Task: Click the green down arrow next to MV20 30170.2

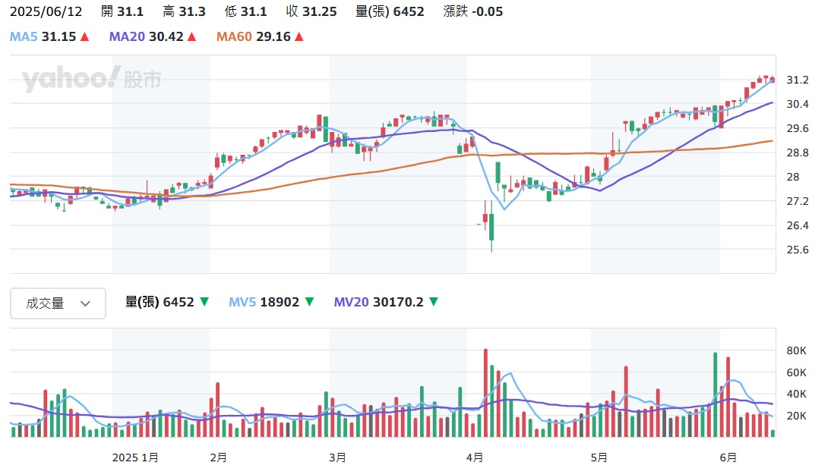Action: [x=434, y=301]
